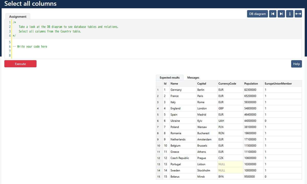307x184 pixels.
Task: Click the BYN currency code cell
Action: 230,177
